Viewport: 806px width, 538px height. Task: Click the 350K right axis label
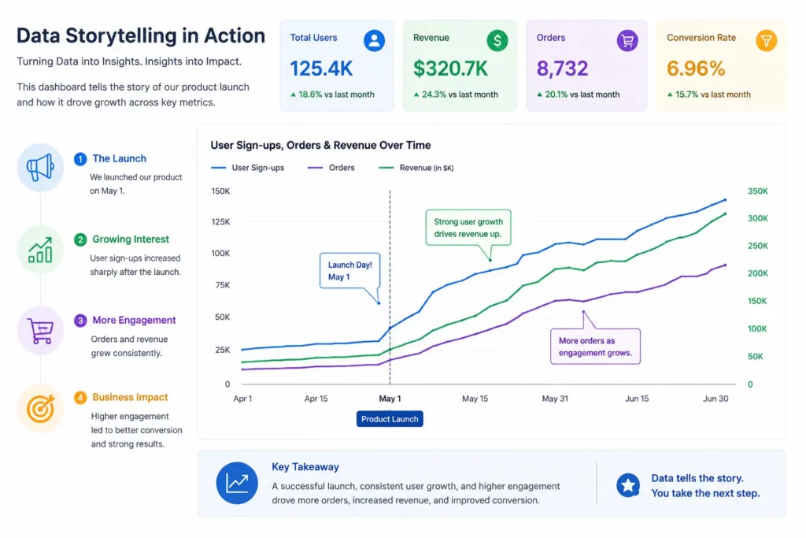[x=758, y=191]
